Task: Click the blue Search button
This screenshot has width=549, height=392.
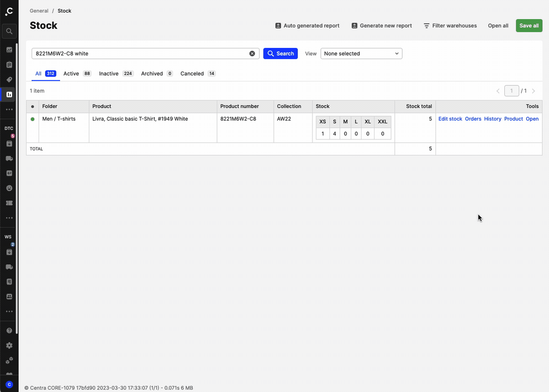Action: pos(280,53)
